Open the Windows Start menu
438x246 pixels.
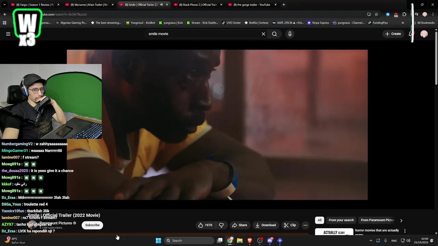[158, 241]
